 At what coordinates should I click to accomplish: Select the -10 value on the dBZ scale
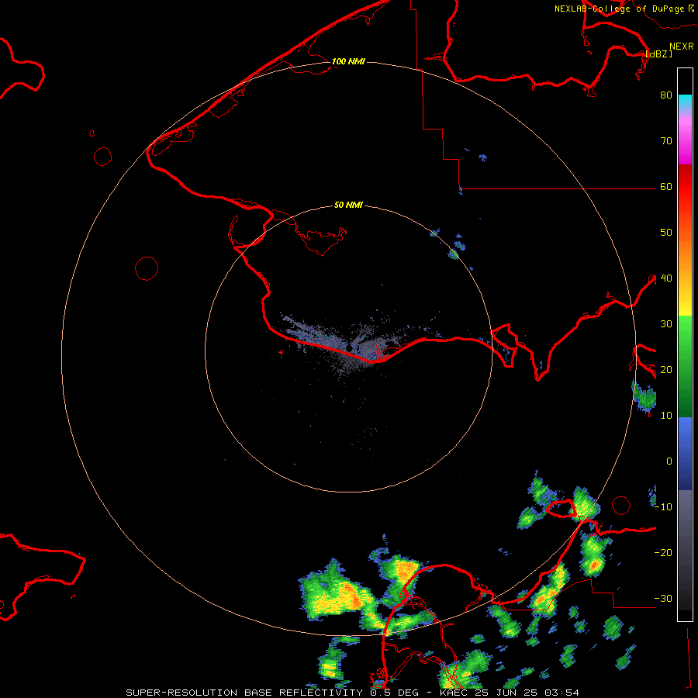point(663,506)
